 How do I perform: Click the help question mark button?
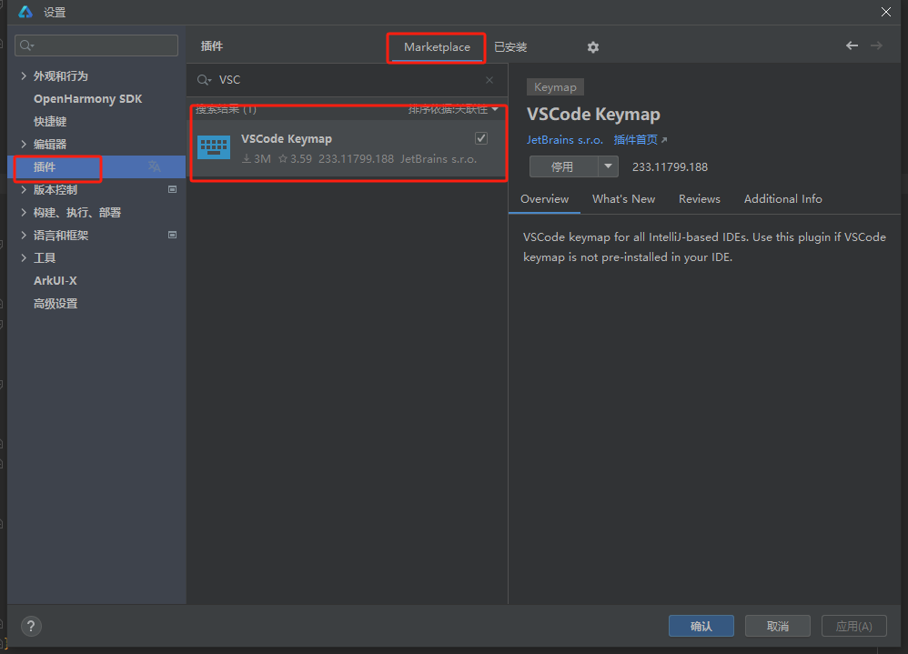click(31, 626)
